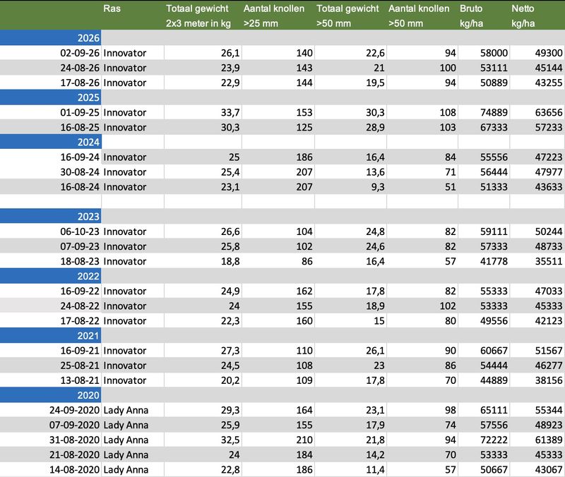This screenshot has width=565, height=477.
Task: Select the Netto value 43067
Action: pos(549,469)
